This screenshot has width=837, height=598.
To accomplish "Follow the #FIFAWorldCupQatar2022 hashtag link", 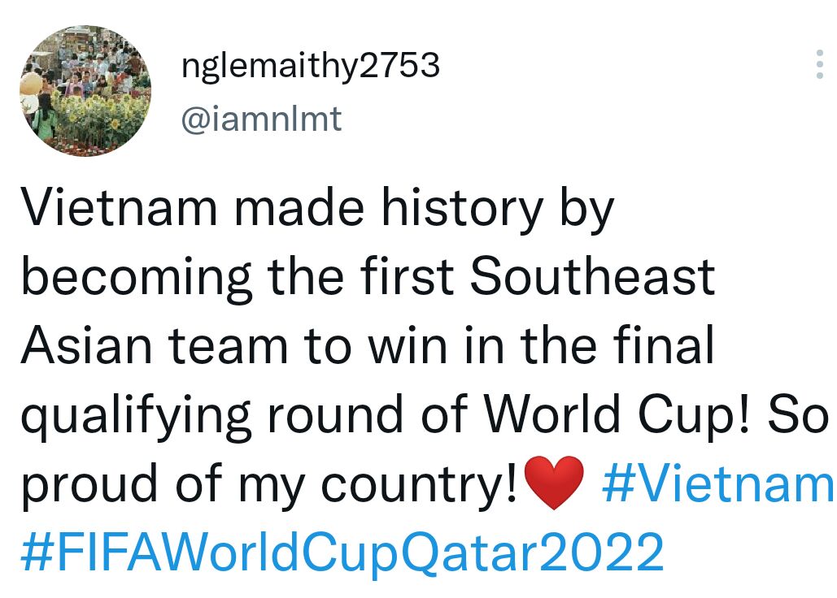I will click(342, 552).
